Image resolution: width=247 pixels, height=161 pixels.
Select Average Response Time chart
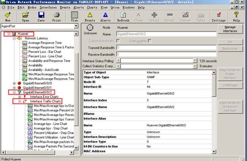coord(45,43)
